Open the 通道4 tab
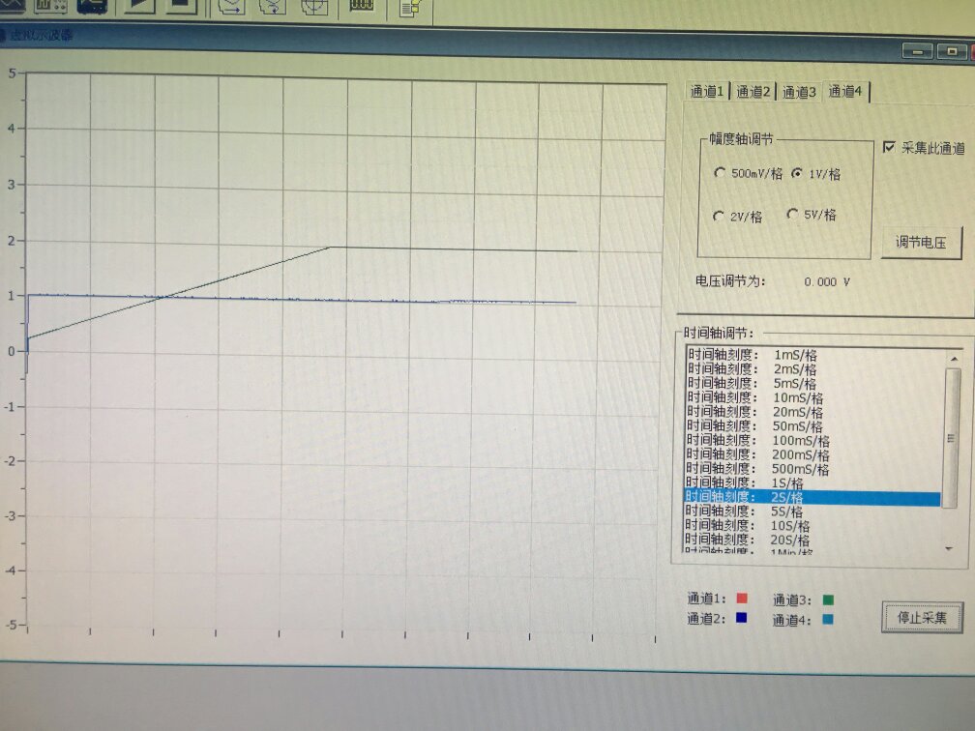The width and height of the screenshot is (975, 731). click(845, 91)
